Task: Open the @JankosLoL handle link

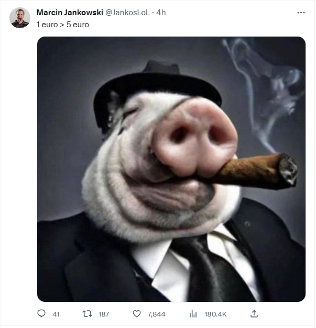Action: [x=127, y=13]
